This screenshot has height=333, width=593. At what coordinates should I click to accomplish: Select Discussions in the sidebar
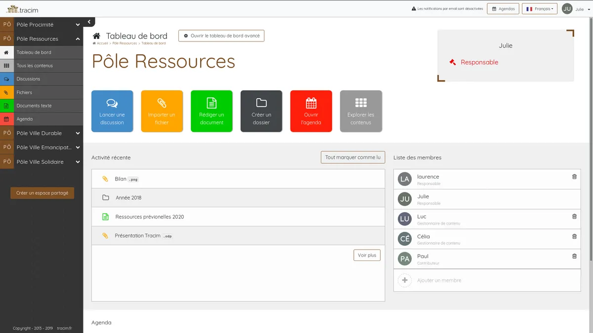tap(29, 79)
